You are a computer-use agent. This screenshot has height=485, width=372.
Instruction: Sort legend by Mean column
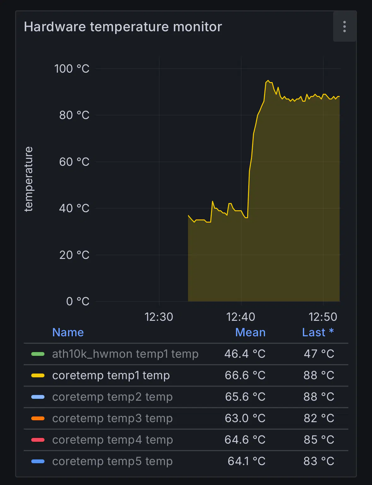[250, 332]
